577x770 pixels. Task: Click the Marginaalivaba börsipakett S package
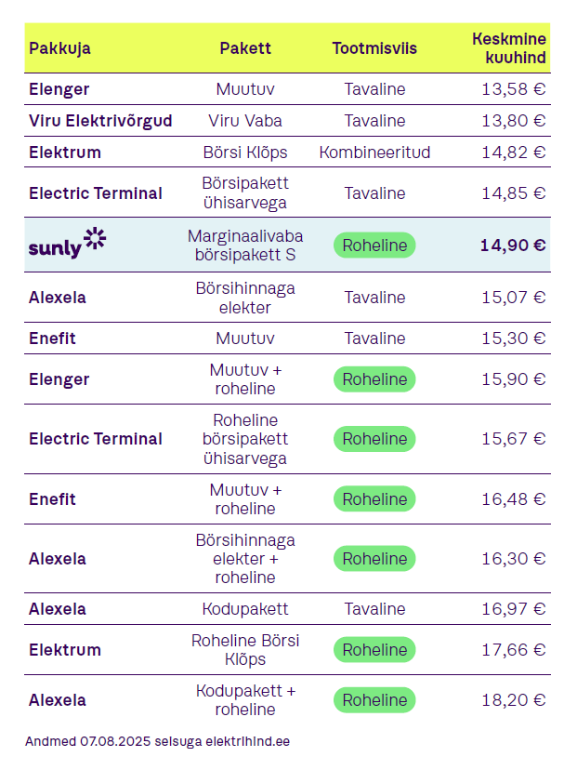[245, 246]
